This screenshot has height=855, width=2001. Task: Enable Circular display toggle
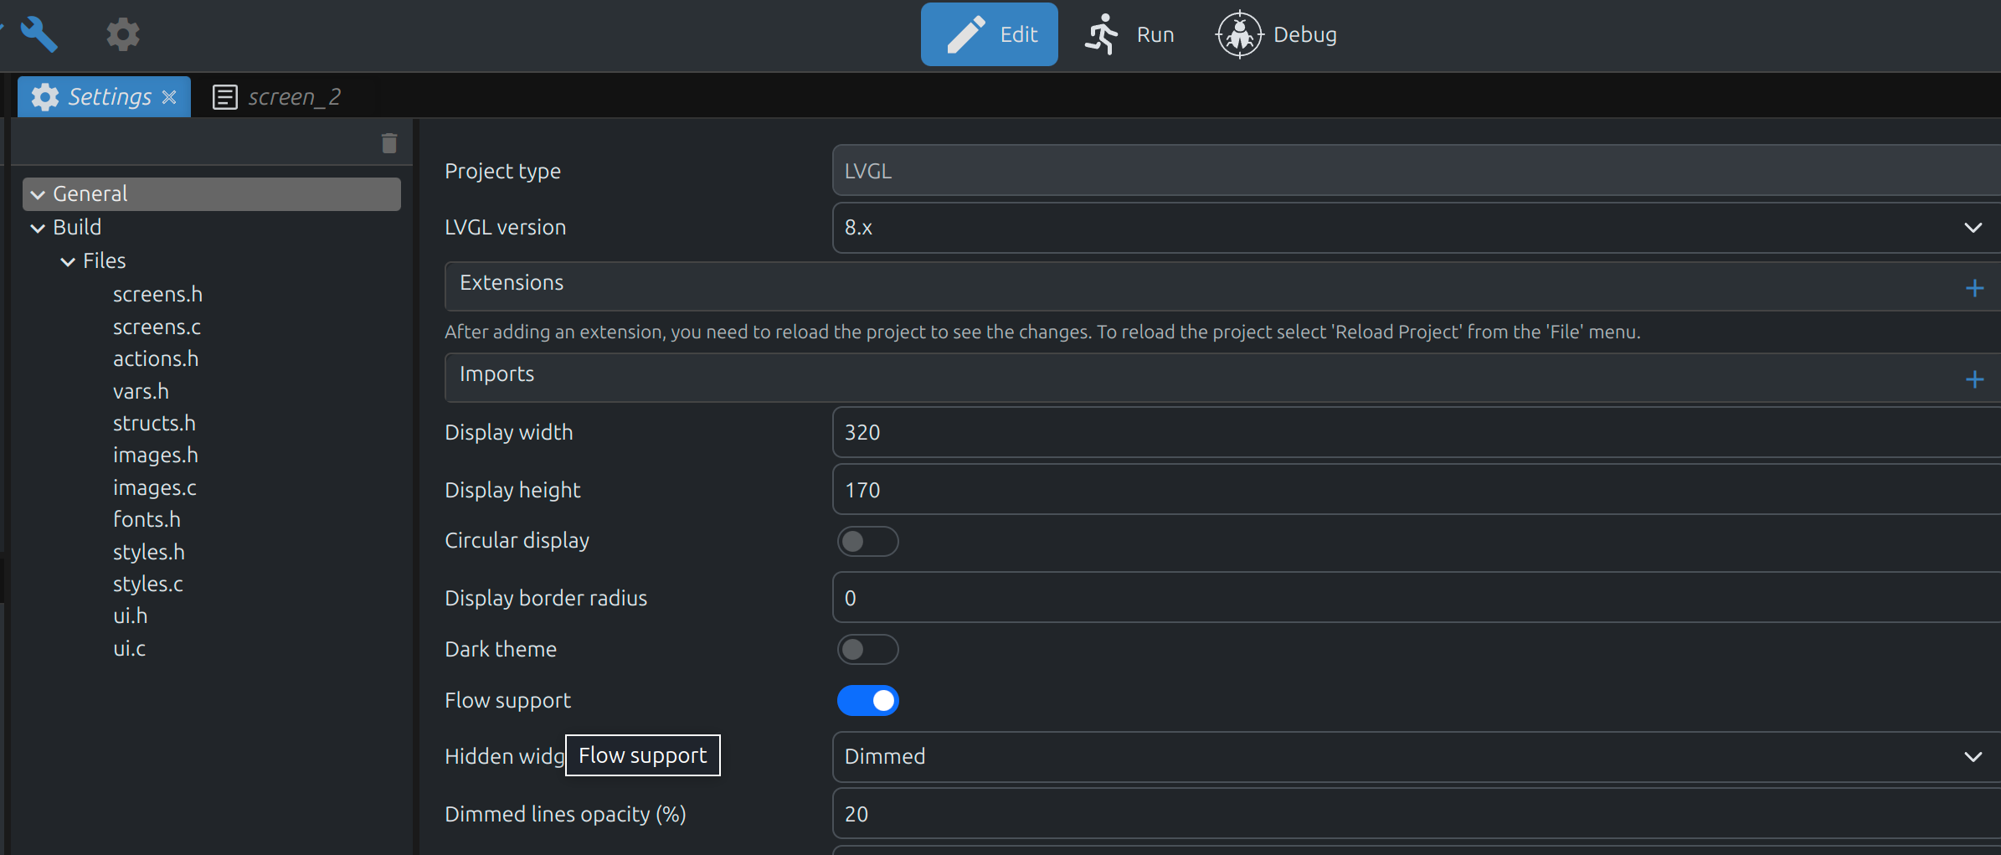point(867,542)
